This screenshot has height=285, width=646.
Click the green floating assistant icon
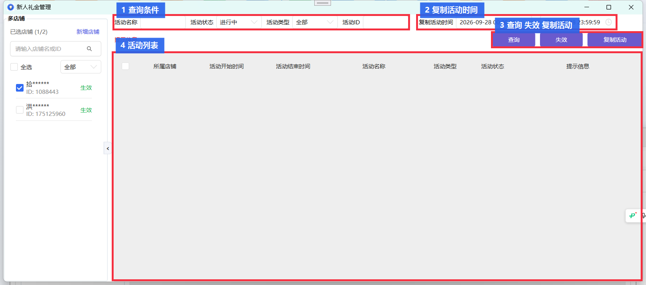[633, 215]
